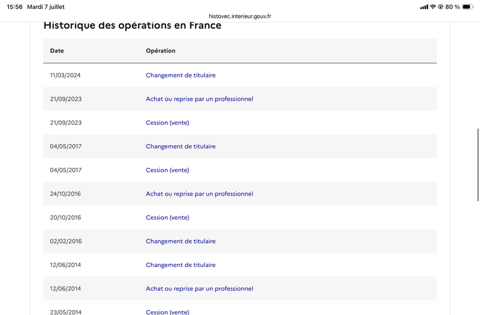
Task: Open Cession (vente) entry dated 20/10/2016
Action: pyautogui.click(x=167, y=218)
